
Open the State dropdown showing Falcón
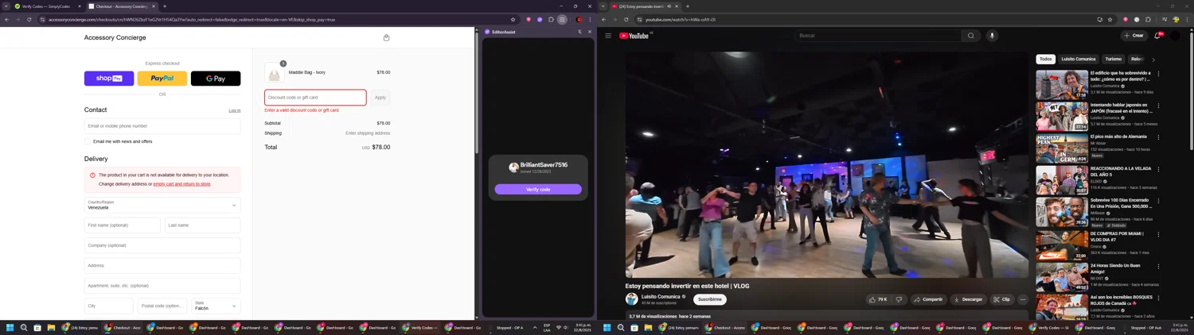pos(216,306)
